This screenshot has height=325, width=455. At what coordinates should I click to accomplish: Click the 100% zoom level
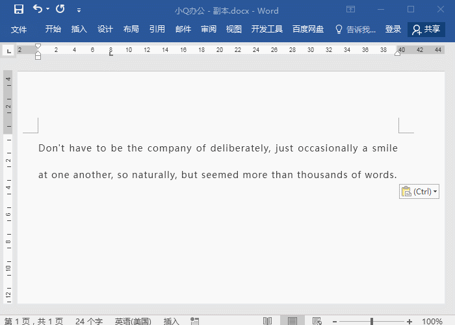[432, 321]
